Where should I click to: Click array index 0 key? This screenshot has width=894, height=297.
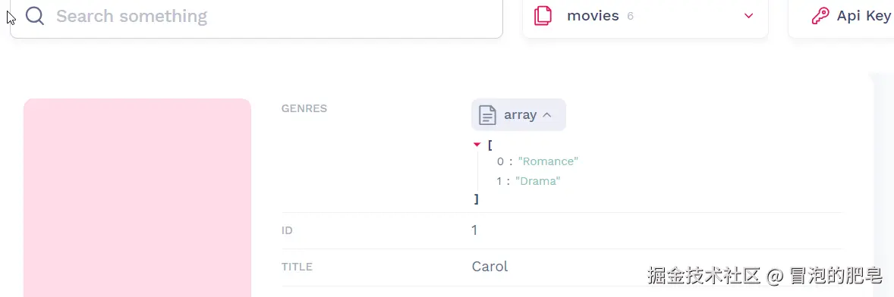501,161
